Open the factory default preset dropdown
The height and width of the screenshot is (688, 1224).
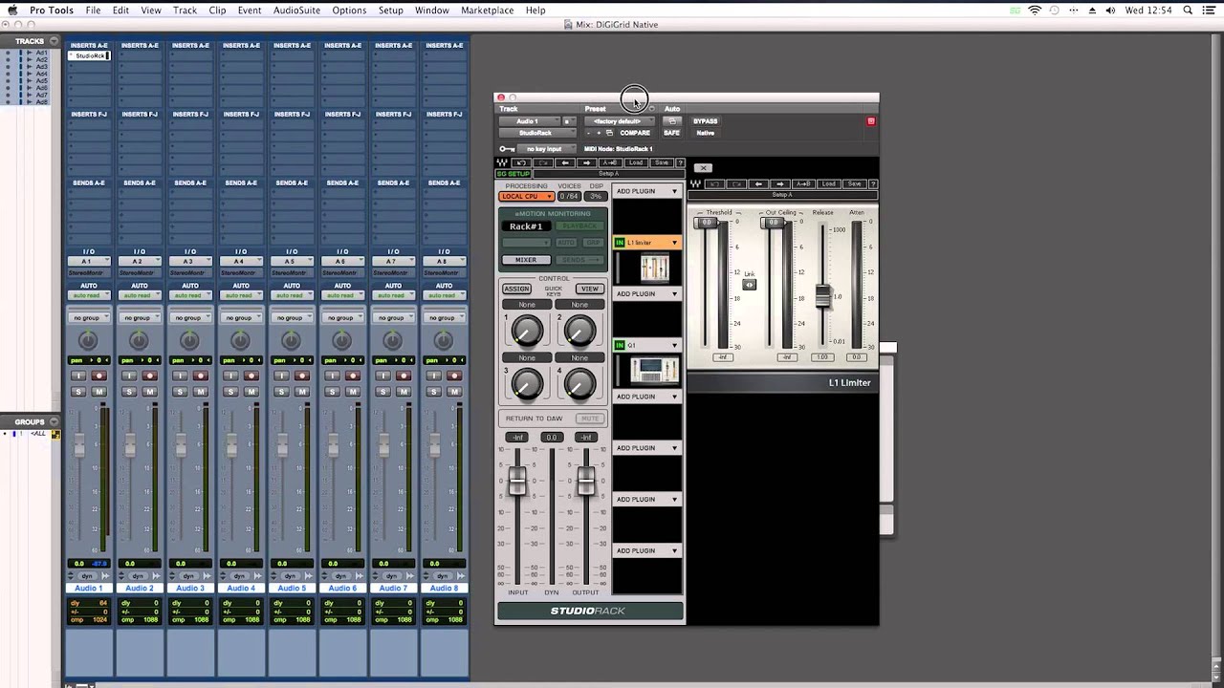pos(620,121)
